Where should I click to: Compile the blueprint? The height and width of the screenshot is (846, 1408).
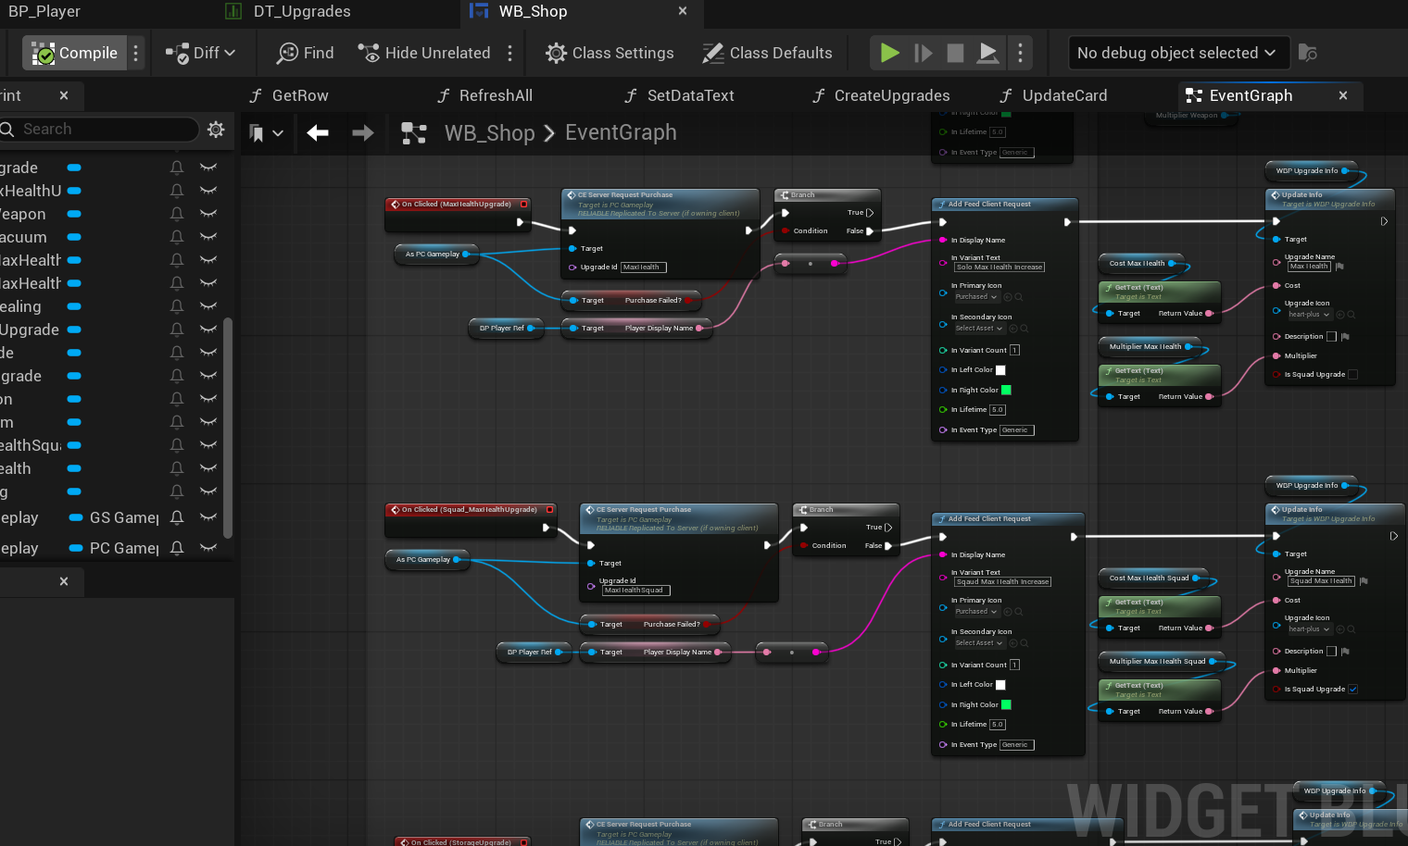coord(75,53)
